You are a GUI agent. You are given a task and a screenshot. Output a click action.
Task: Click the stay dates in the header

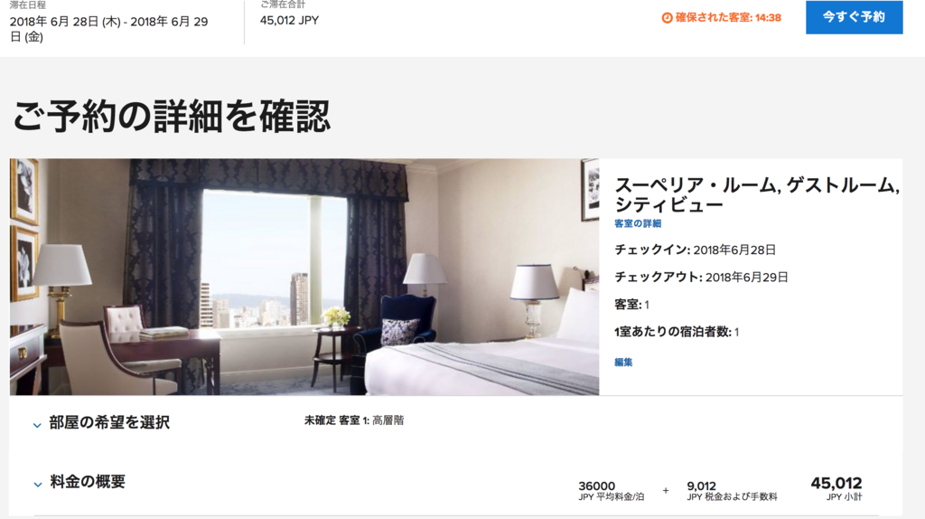tap(109, 29)
